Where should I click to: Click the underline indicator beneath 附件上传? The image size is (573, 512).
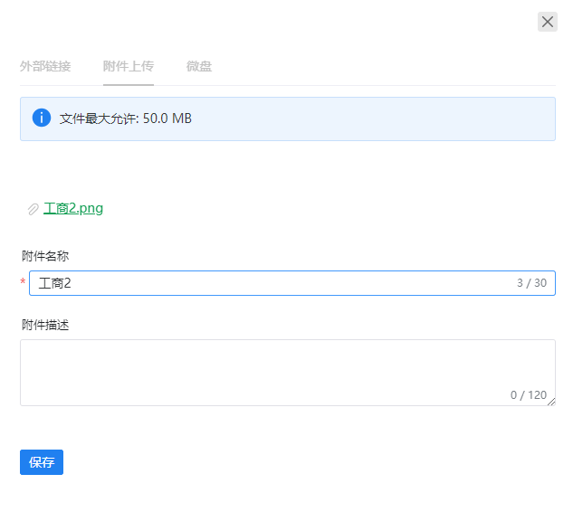[x=129, y=85]
